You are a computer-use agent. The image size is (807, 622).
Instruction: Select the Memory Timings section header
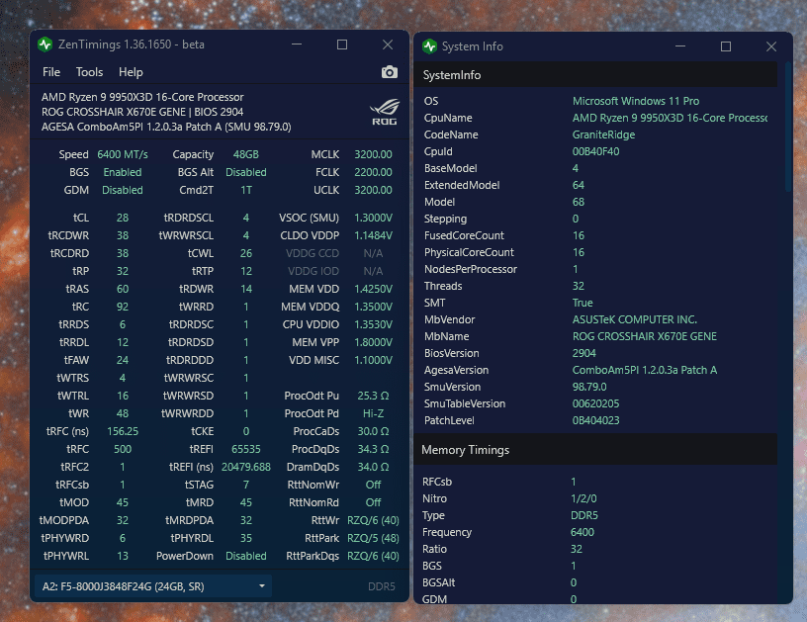(596, 450)
